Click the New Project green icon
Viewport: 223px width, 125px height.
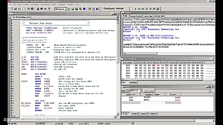point(69,9)
